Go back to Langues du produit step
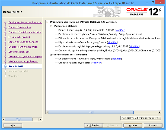 19,37
